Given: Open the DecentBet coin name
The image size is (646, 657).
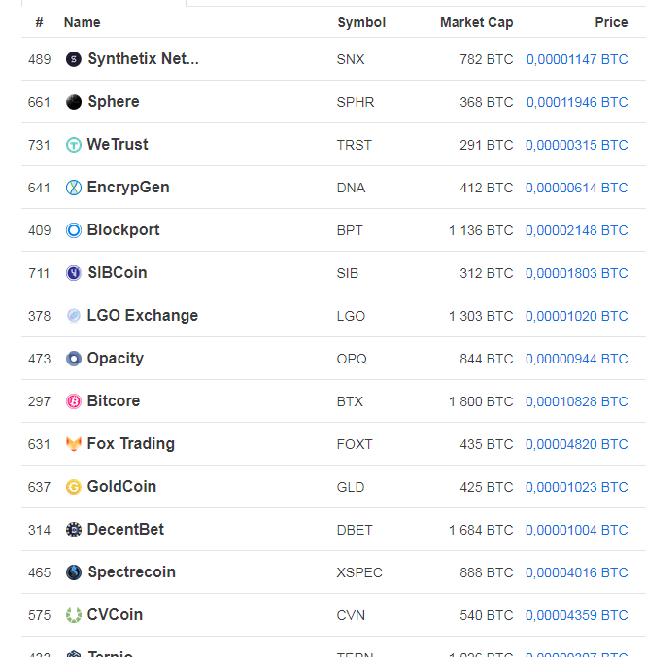Looking at the screenshot, I should 125,530.
